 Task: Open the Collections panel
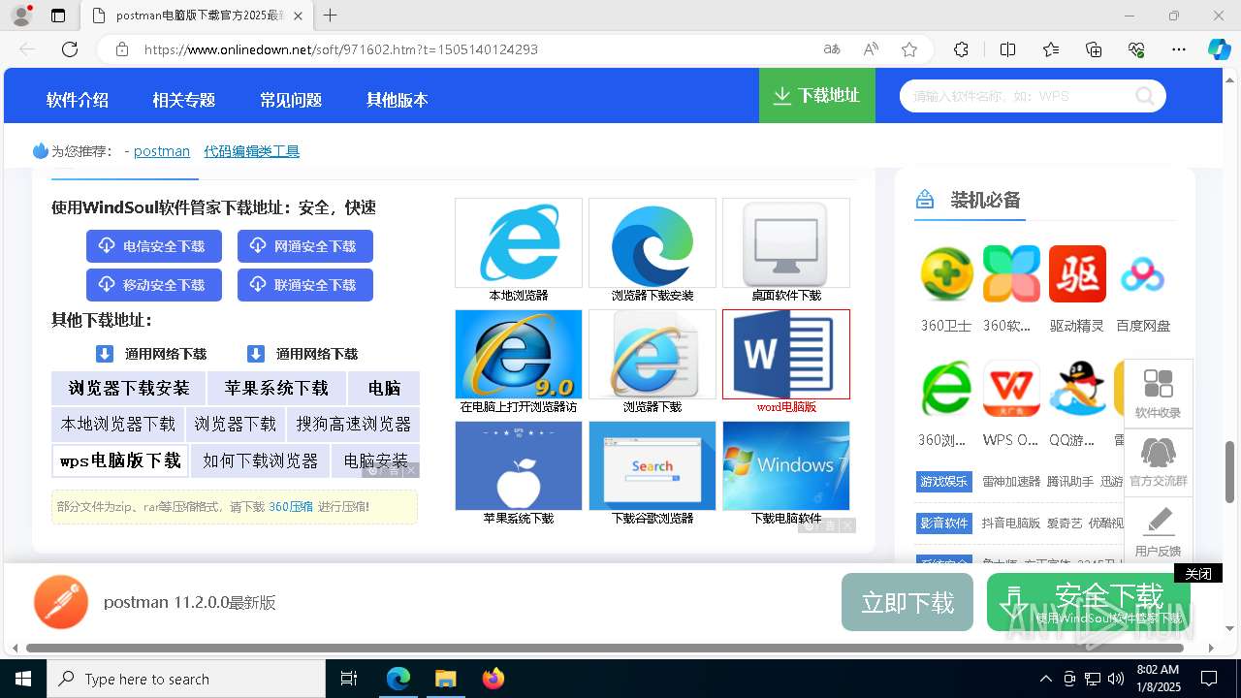1094,49
